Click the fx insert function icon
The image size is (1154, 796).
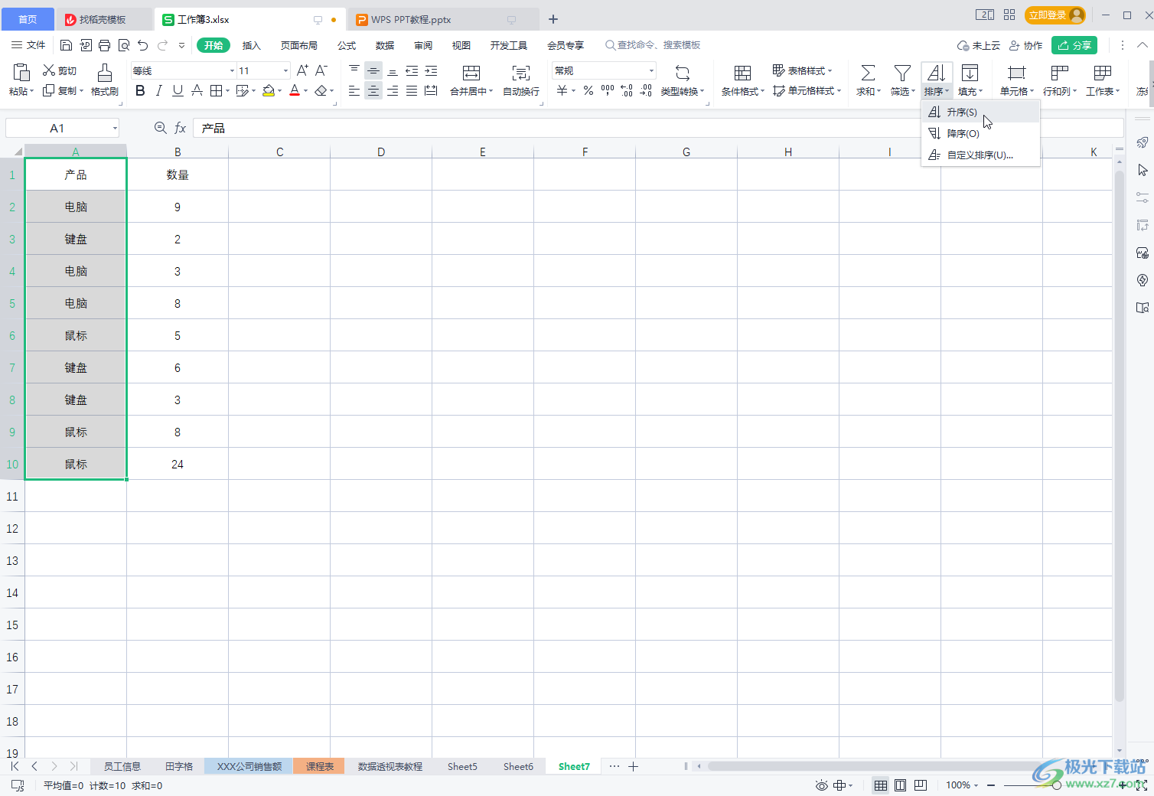point(181,128)
